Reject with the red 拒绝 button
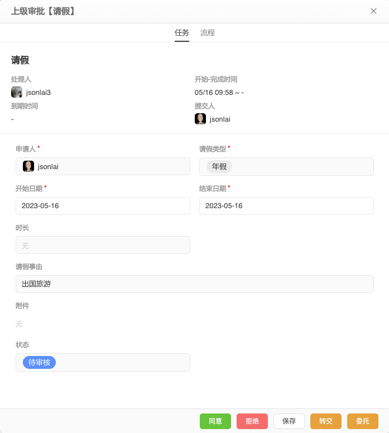Image resolution: width=389 pixels, height=433 pixels. (252, 421)
